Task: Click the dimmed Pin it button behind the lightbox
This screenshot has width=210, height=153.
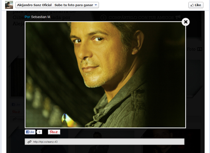Action: (16, 112)
